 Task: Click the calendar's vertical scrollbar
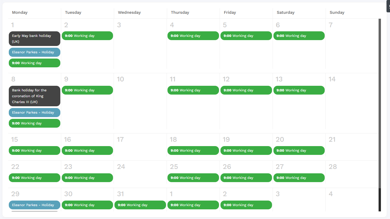(x=380, y=115)
